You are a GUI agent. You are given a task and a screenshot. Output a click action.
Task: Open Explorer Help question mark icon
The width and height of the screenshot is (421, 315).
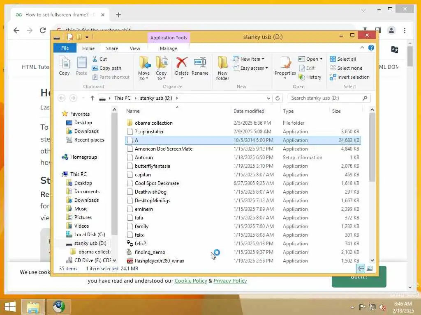(x=371, y=48)
